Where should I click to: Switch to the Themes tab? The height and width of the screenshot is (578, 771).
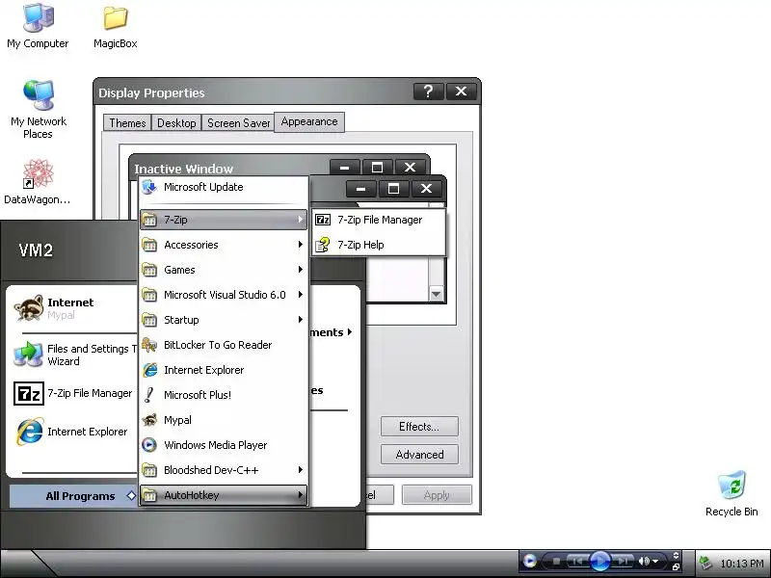127,123
